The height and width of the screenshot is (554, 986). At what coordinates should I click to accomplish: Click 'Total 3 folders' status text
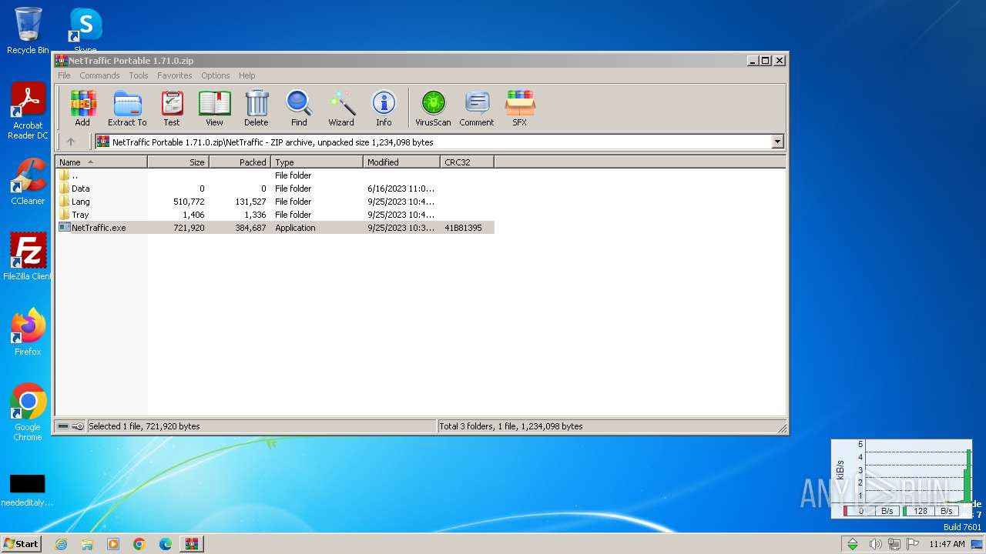511,426
